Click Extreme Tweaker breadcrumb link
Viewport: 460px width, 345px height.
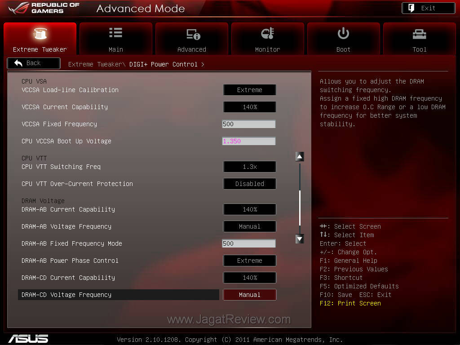95,64
